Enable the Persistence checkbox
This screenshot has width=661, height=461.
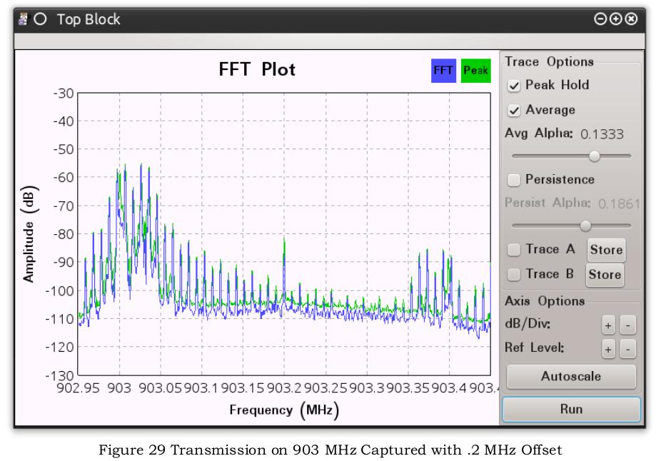(513, 180)
